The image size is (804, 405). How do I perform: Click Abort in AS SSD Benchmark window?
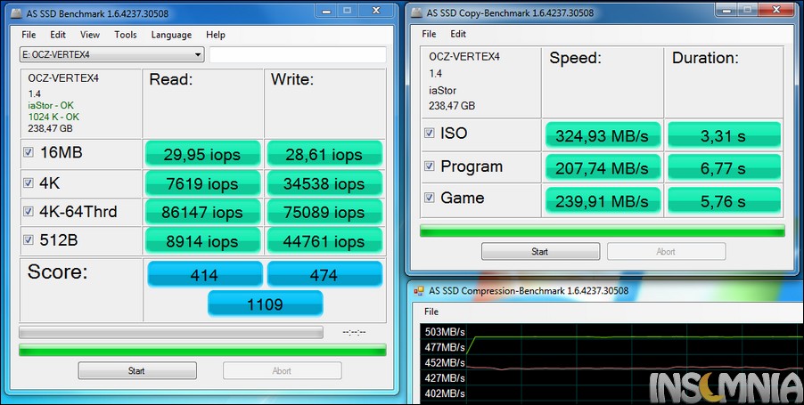click(282, 370)
